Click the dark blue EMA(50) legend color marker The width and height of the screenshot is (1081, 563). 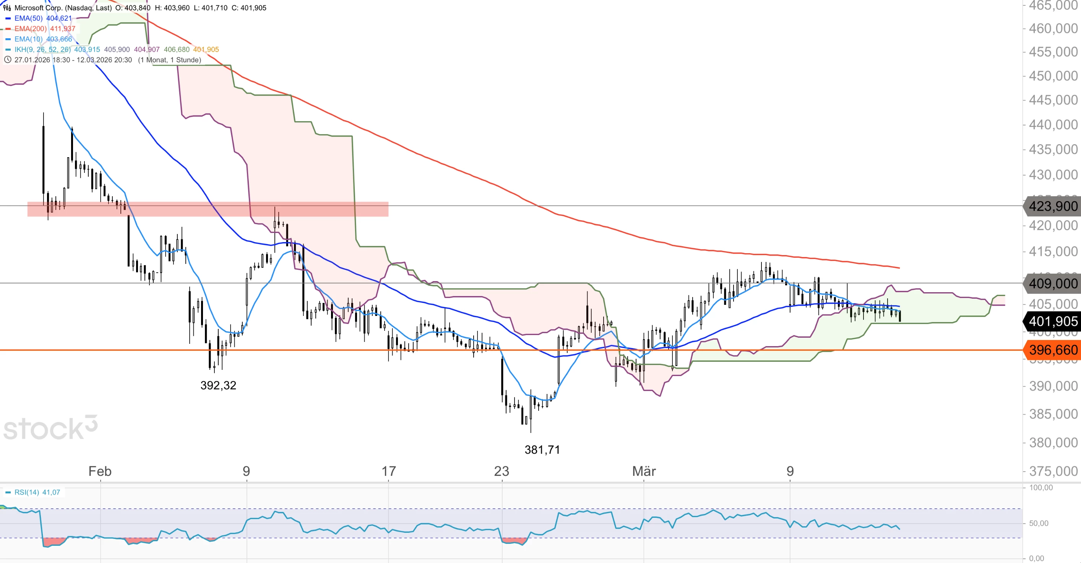click(x=8, y=18)
